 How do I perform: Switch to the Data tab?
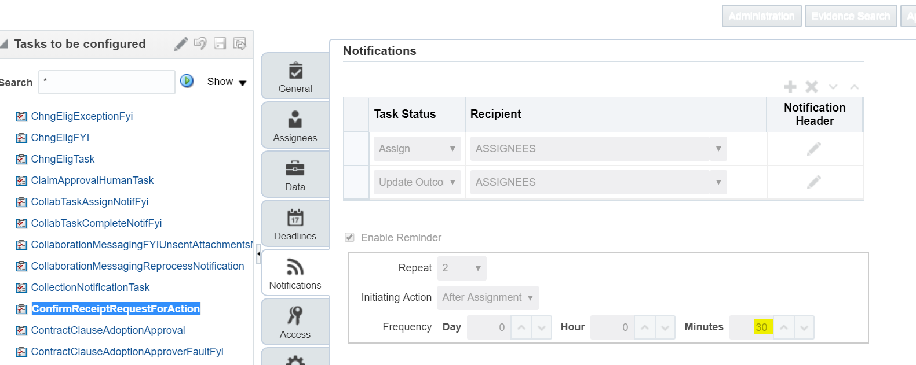pyautogui.click(x=295, y=174)
